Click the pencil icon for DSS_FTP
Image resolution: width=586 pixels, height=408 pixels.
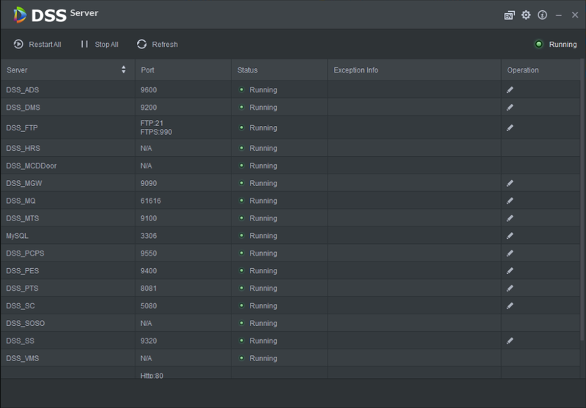(510, 128)
